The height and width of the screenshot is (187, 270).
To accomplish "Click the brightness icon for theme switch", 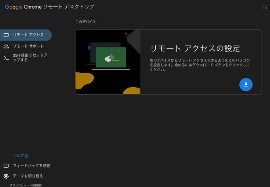I will 6,176.
